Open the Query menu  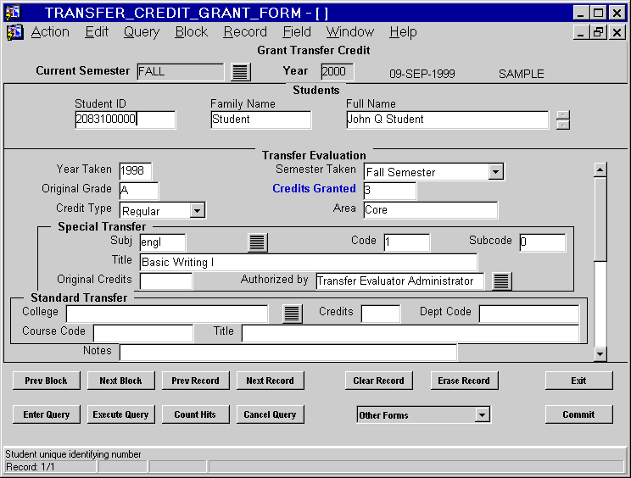pyautogui.click(x=142, y=31)
